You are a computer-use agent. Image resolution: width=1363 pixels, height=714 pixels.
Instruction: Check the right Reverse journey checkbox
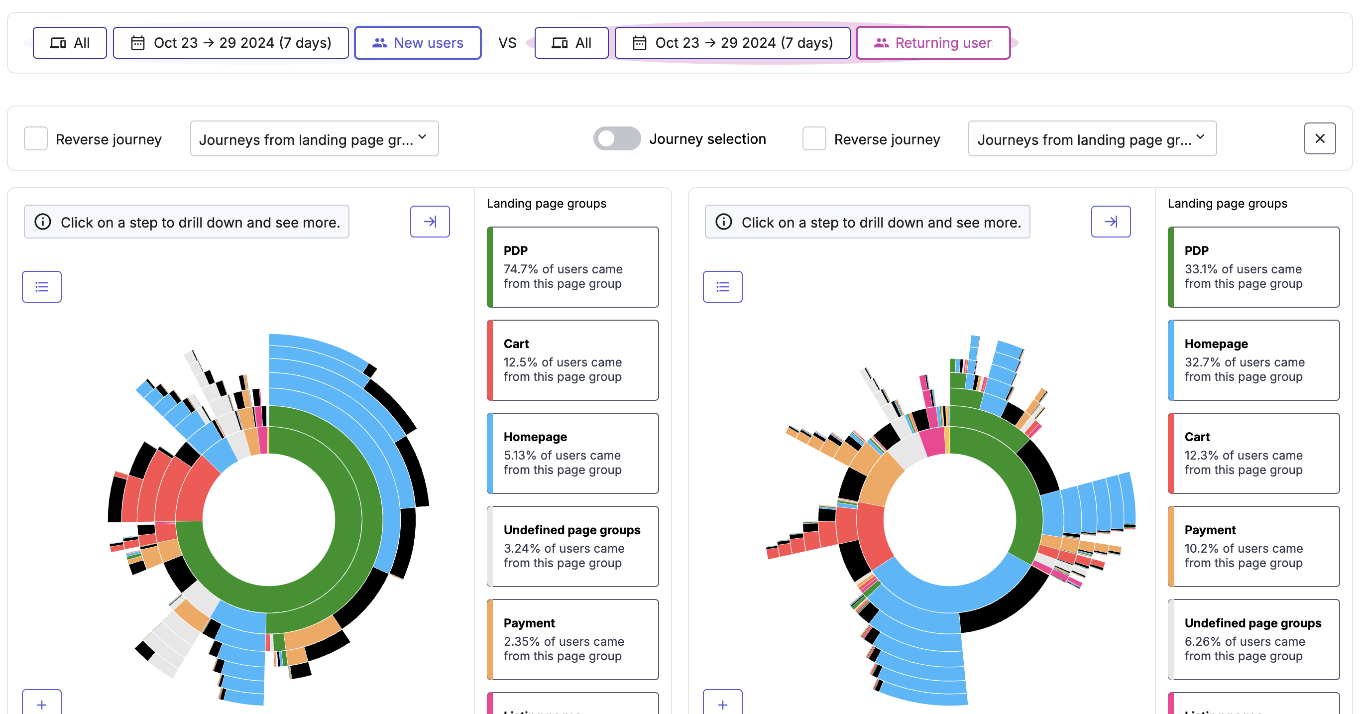(x=814, y=139)
